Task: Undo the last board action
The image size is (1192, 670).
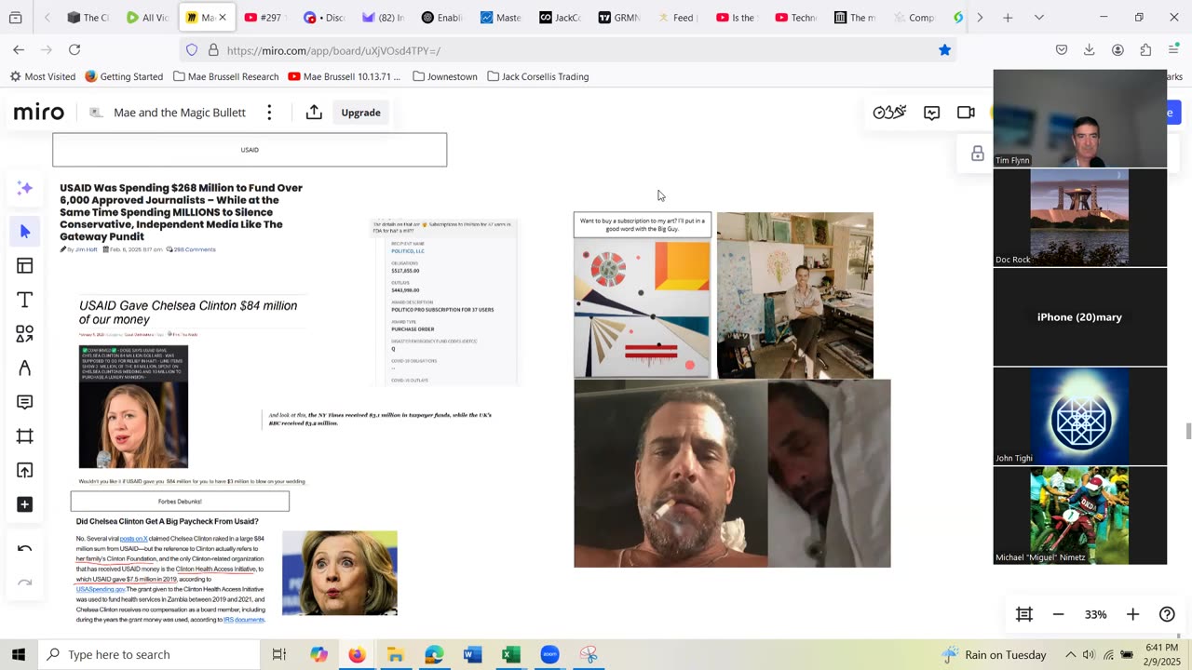Action: [25, 549]
